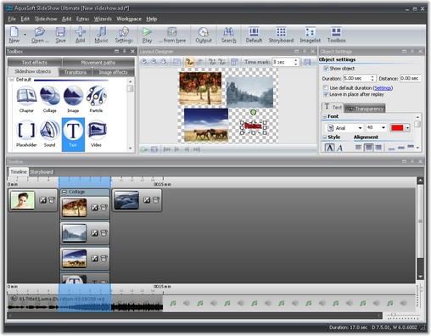Open the Movement paths tab
431x336 pixels.
(98, 62)
